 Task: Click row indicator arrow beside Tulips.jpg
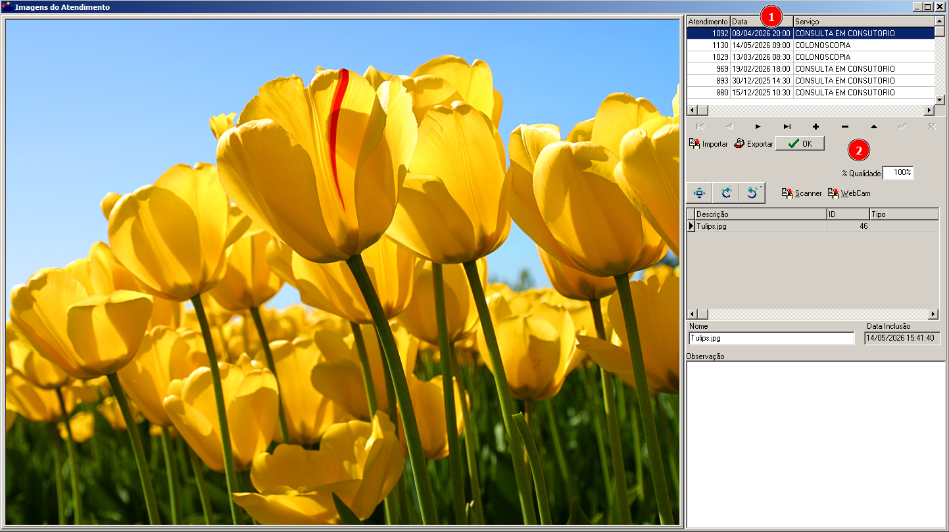pos(691,226)
